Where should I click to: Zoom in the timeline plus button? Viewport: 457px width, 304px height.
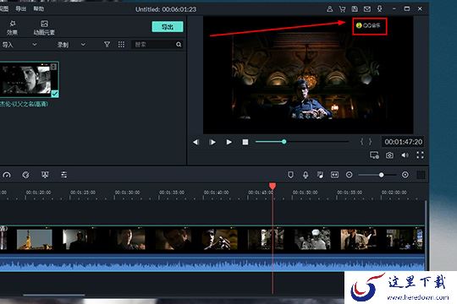(405, 175)
